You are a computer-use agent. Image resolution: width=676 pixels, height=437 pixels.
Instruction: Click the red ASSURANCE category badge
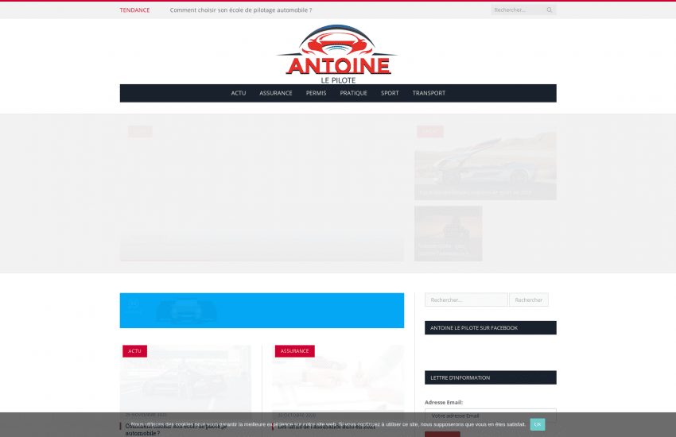click(x=294, y=351)
